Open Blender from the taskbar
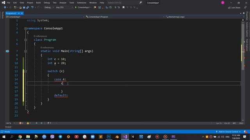 [x=117, y=136]
